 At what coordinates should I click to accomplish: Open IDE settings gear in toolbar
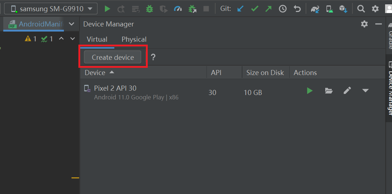pyautogui.click(x=375, y=9)
